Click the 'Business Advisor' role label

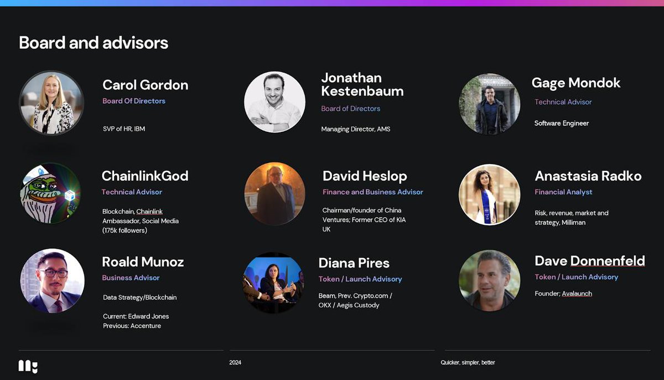131,278
